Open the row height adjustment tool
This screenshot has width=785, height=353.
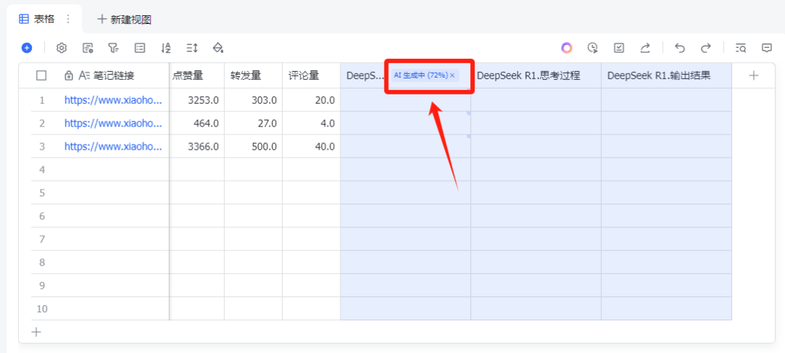tap(192, 48)
